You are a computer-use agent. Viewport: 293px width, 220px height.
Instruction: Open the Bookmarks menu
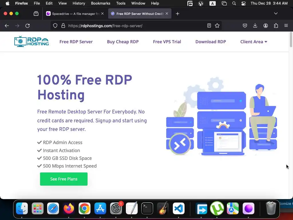[100, 3]
